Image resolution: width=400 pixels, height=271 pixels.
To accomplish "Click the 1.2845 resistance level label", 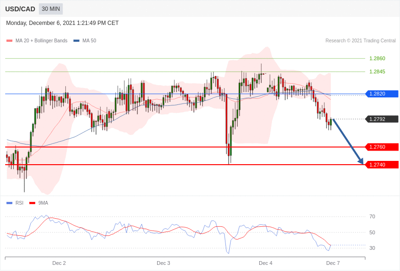I will pos(377,72).
